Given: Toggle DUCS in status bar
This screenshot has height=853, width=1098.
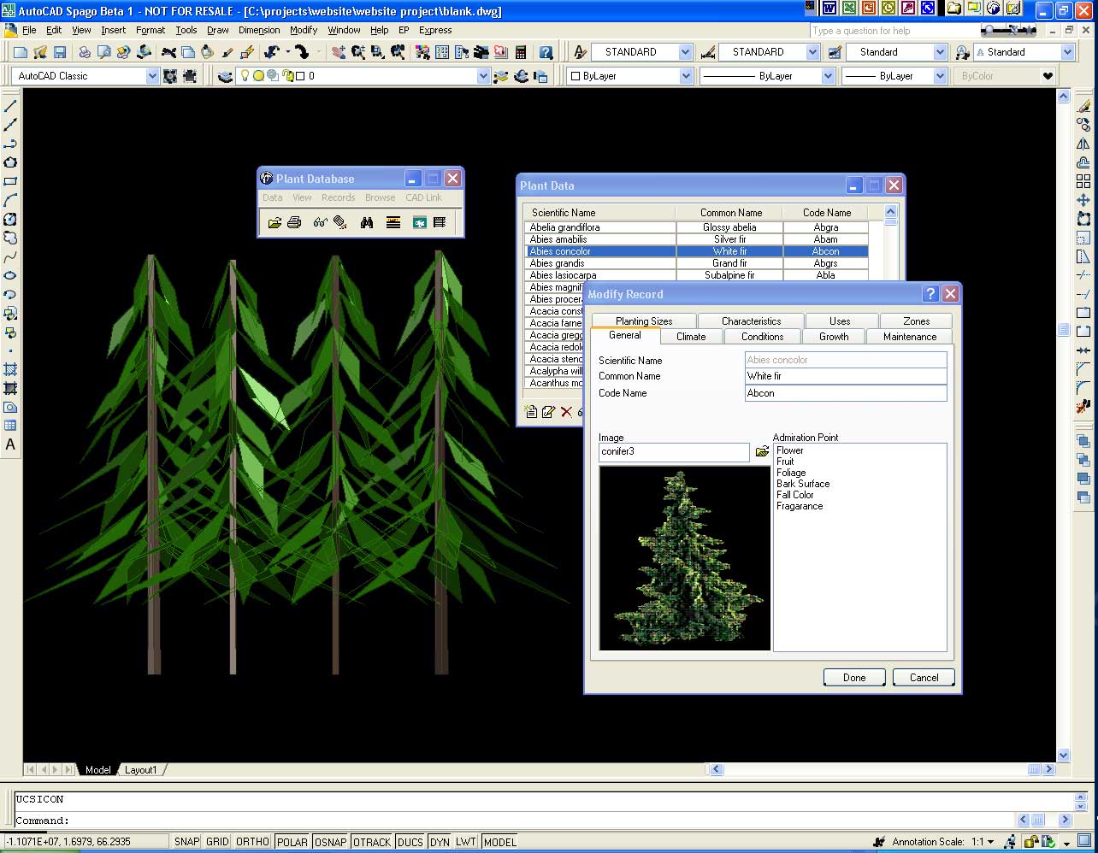Looking at the screenshot, I should 410,842.
